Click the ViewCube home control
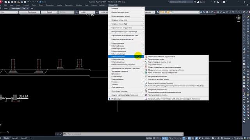 coord(239,18)
